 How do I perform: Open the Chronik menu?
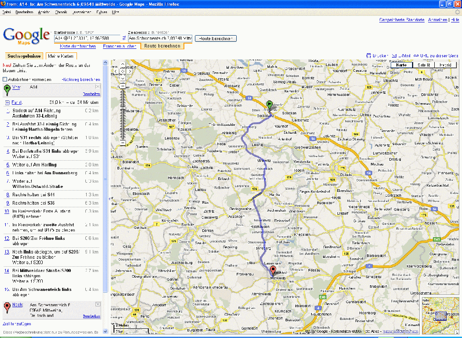[61, 12]
